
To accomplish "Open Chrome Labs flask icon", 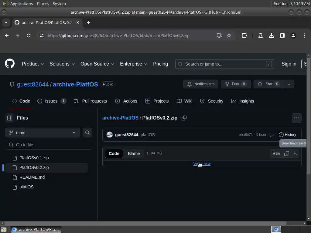I will pyautogui.click(x=260, y=35).
